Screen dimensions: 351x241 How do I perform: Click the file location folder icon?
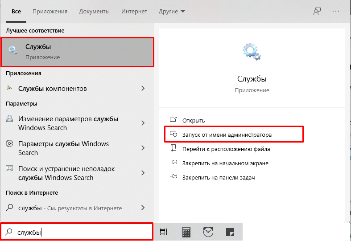click(173, 148)
